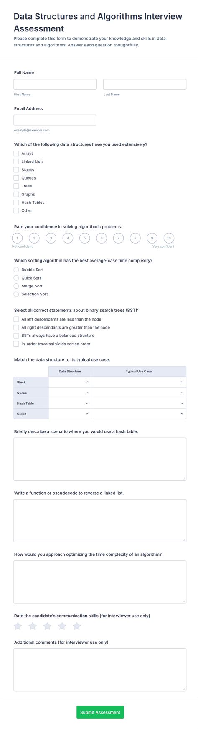Screen dimensions: 198x729
Task: Select confidence rating 7 on scale
Action: [x=118, y=238]
